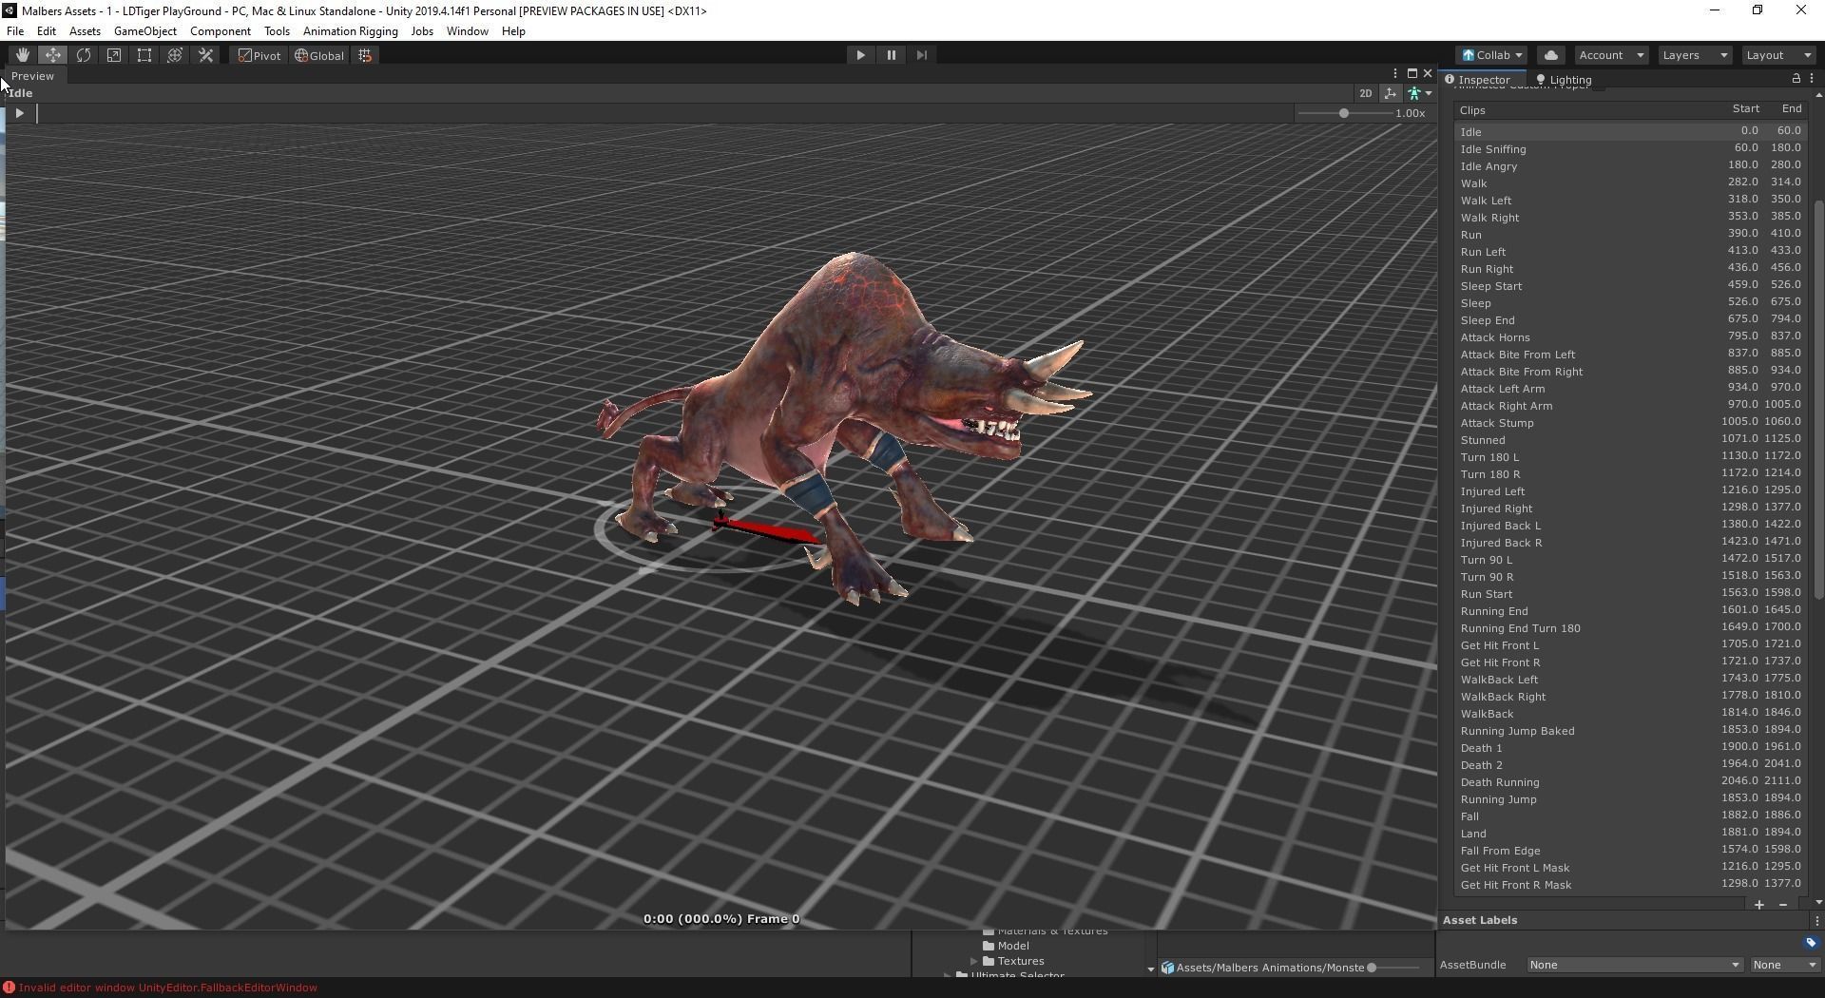Image resolution: width=1825 pixels, height=998 pixels.
Task: Click the cloud services icon
Action: (x=1551, y=55)
